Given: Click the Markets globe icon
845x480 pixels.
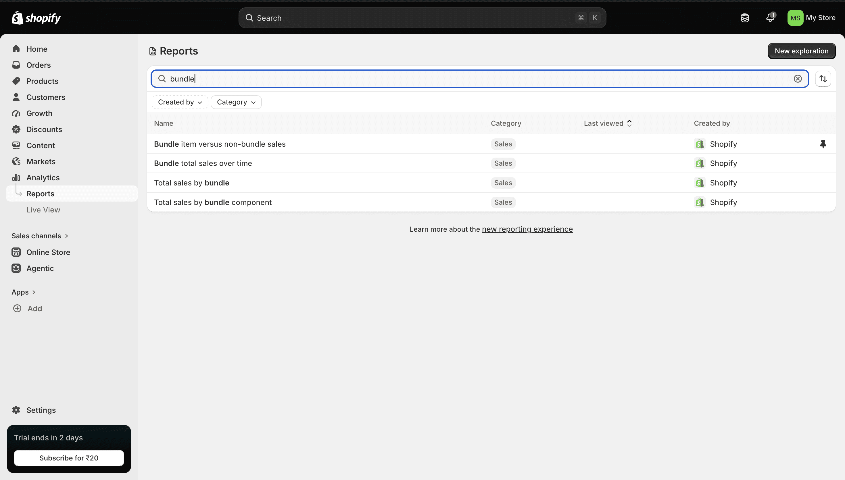Looking at the screenshot, I should tap(16, 162).
